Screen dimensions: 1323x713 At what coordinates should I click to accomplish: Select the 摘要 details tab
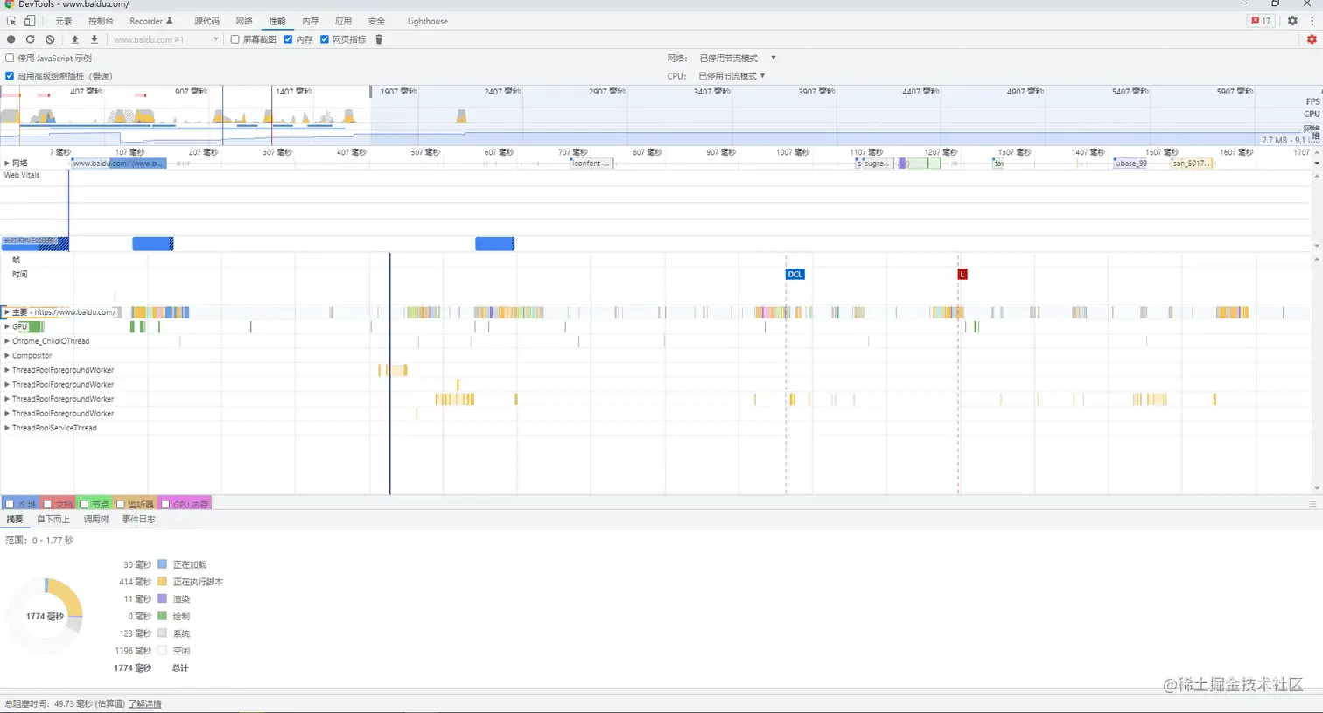15,520
